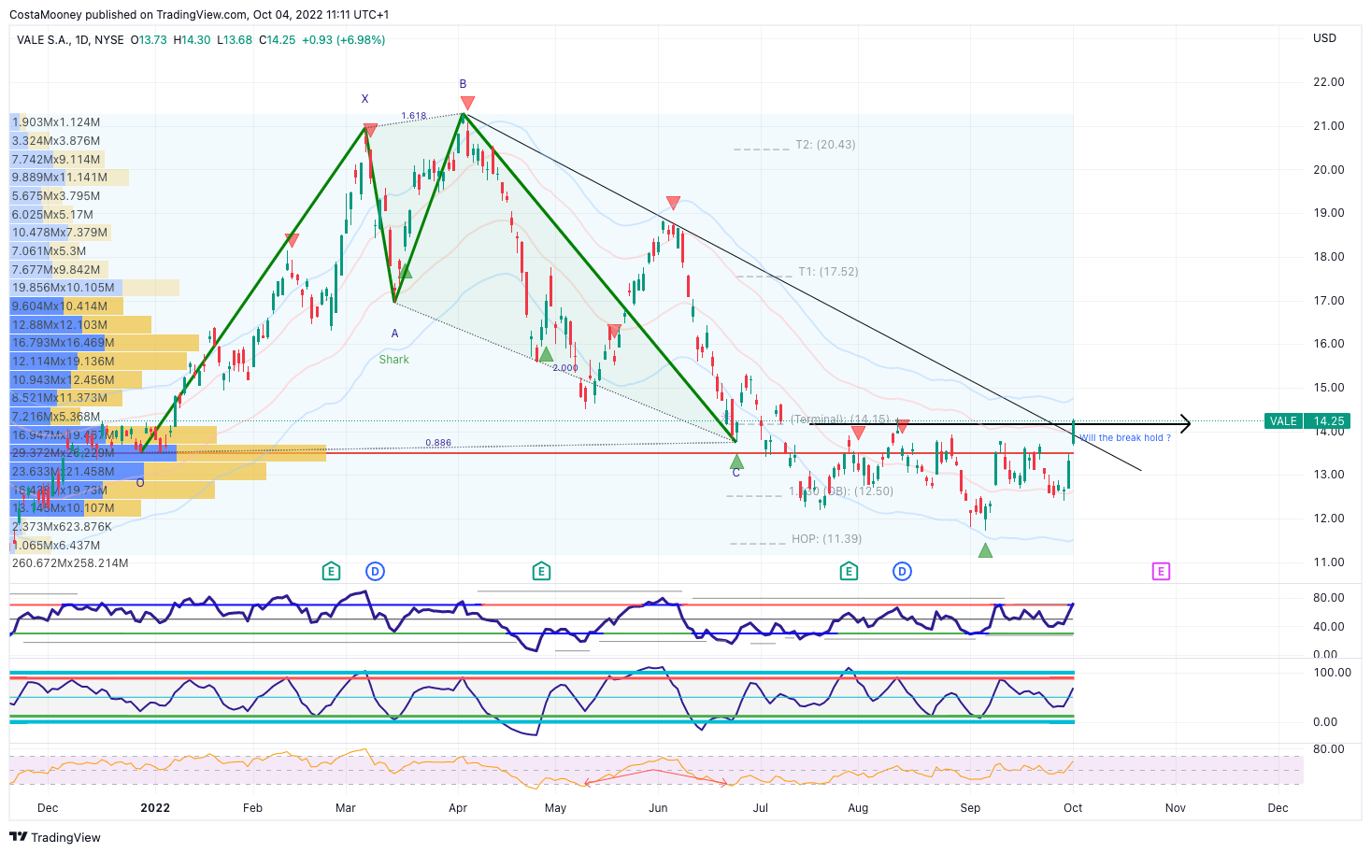1371x853 pixels.
Task: Click the 2.373Mx623.876K volume profile row
Action: click(x=62, y=527)
